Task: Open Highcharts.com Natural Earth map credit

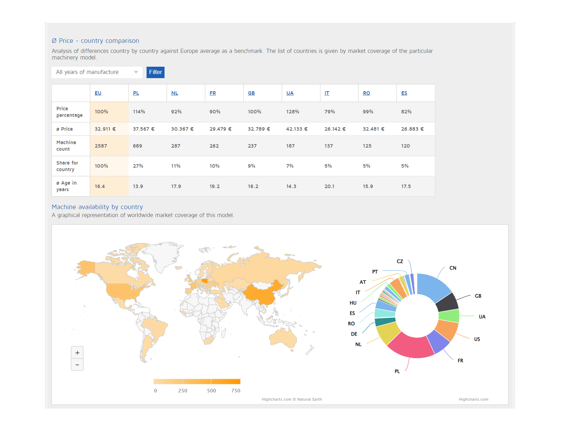Action: pos(292,399)
